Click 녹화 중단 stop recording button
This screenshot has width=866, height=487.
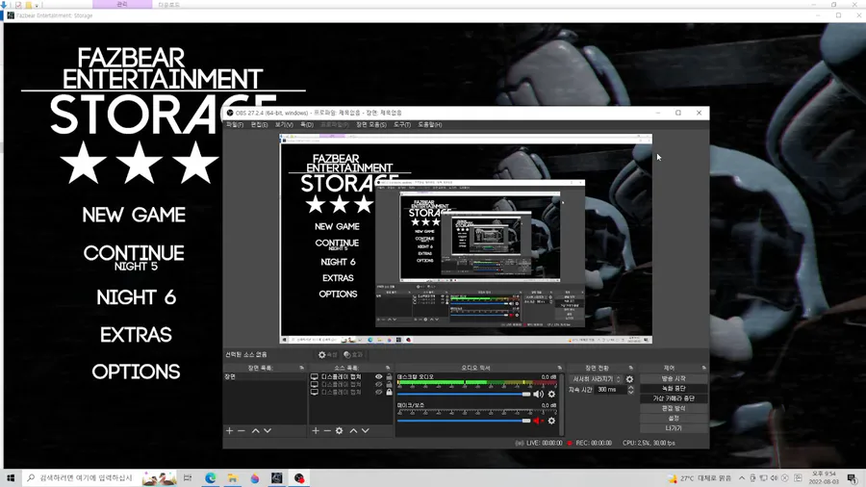(674, 389)
